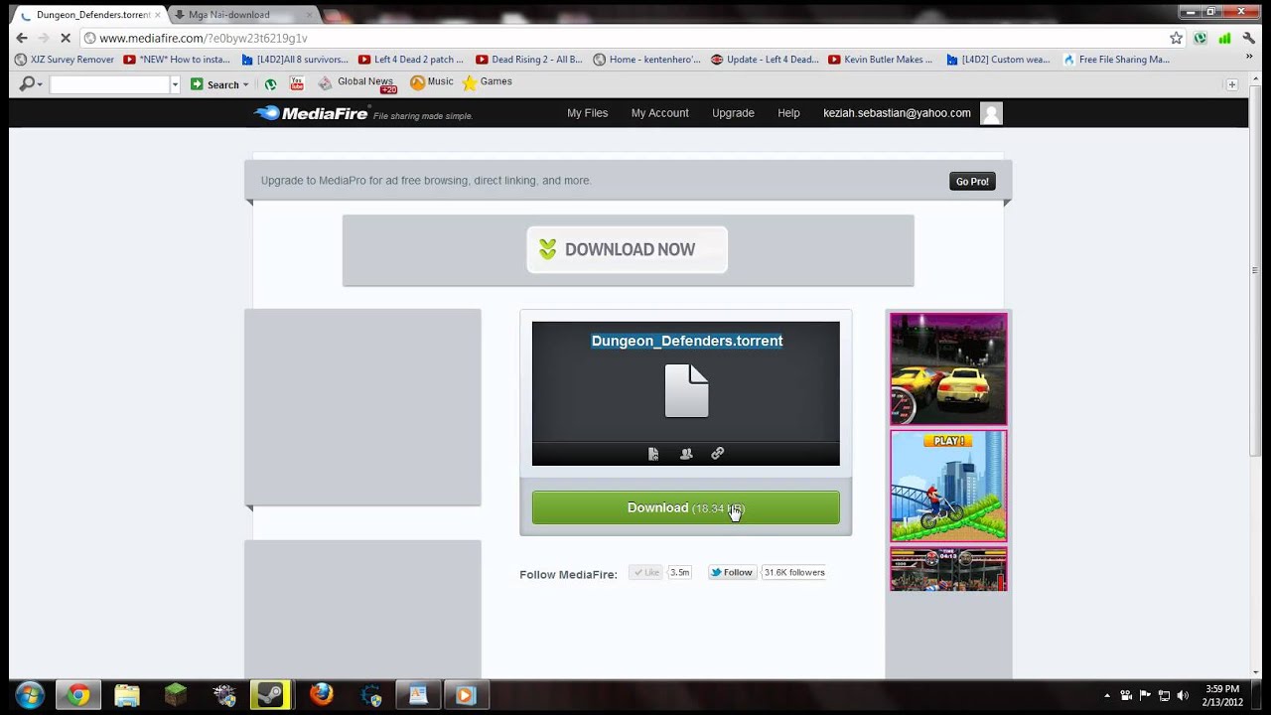Launch Firefox from the taskbar
The width and height of the screenshot is (1271, 715).
(x=321, y=695)
